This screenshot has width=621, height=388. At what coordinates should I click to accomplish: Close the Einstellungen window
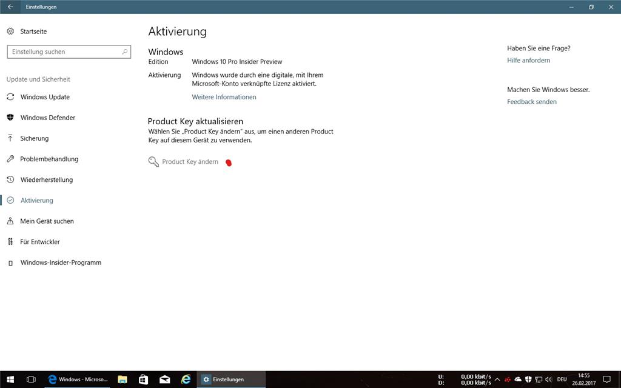611,7
